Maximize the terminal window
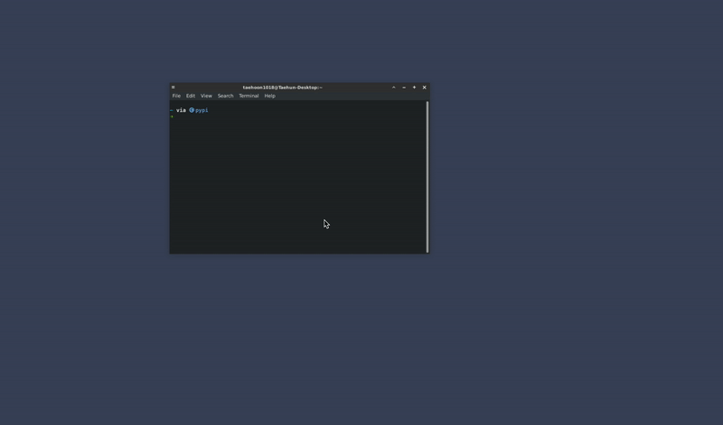723x425 pixels. point(414,87)
